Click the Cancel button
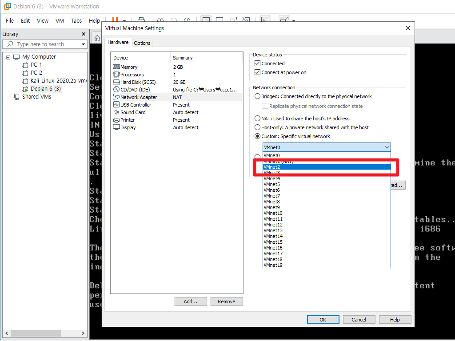 pyautogui.click(x=359, y=320)
